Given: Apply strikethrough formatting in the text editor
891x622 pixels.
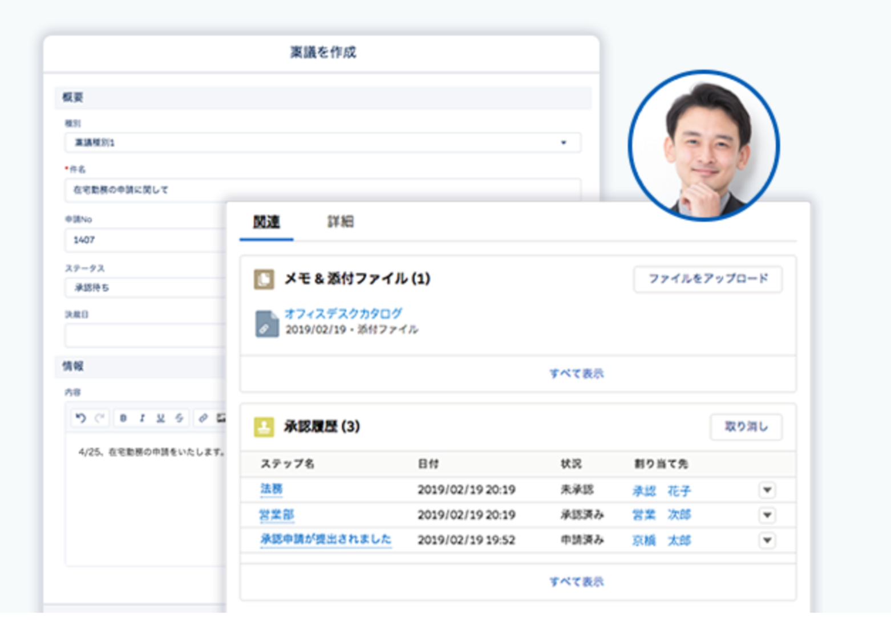Looking at the screenshot, I should [x=179, y=418].
